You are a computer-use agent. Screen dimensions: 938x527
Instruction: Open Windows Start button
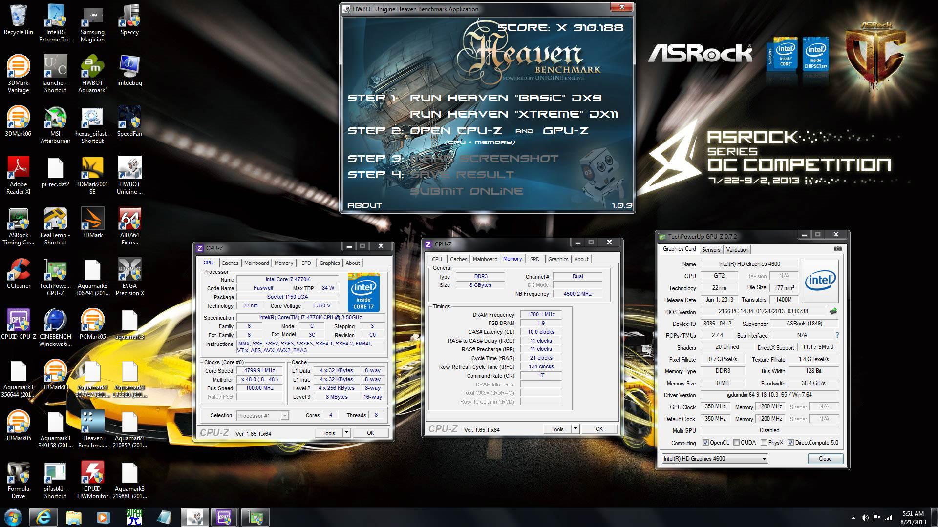(13, 517)
